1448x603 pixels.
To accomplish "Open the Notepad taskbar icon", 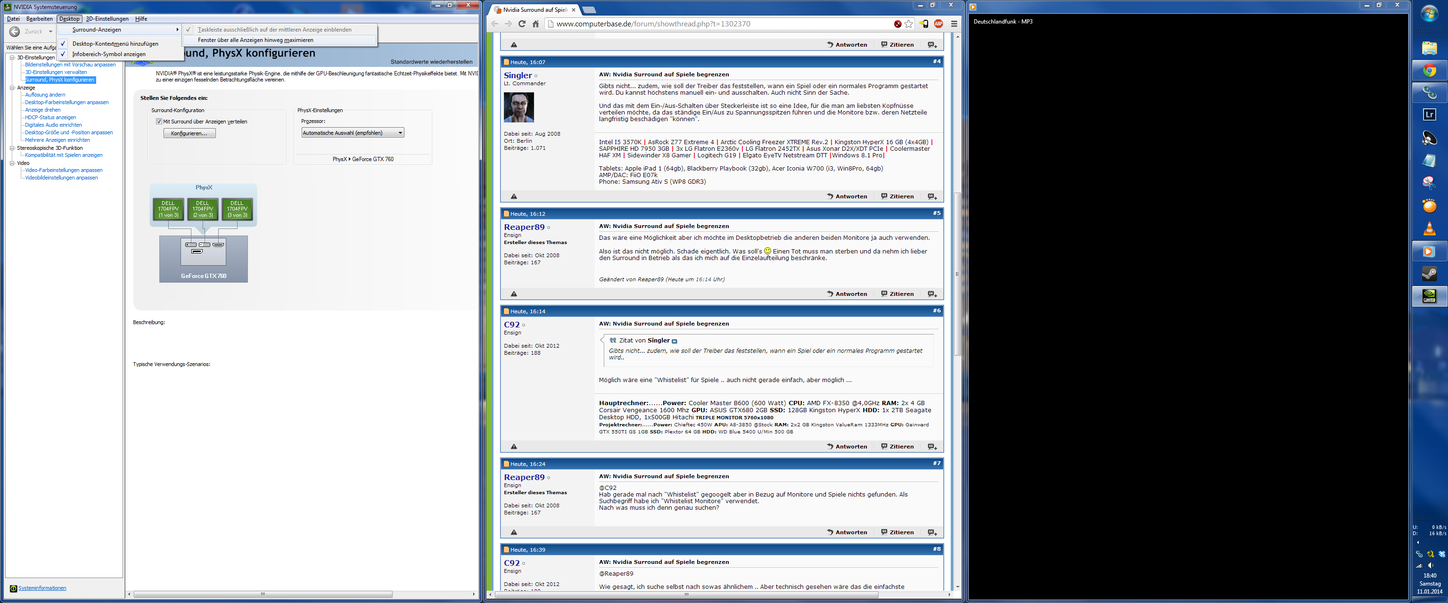I will coord(1429,161).
